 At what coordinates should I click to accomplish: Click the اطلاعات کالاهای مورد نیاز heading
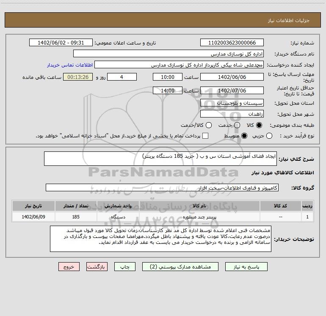click(283, 173)
